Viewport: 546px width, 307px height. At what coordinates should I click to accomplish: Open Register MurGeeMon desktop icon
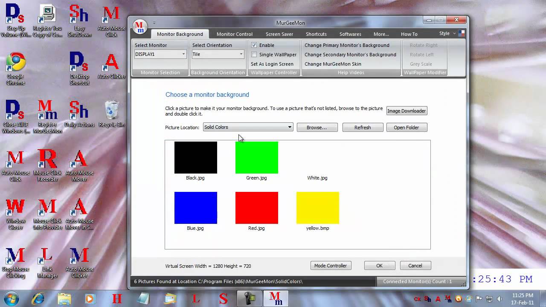[47, 117]
